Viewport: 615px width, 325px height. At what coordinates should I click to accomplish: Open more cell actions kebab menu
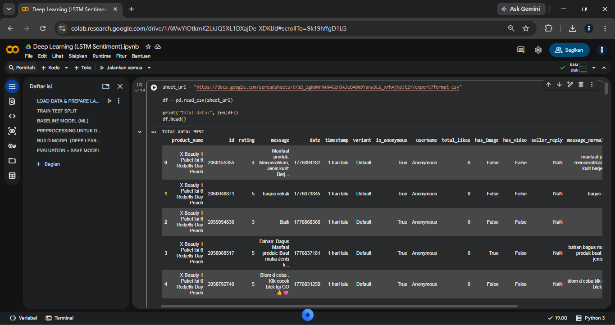tap(592, 85)
